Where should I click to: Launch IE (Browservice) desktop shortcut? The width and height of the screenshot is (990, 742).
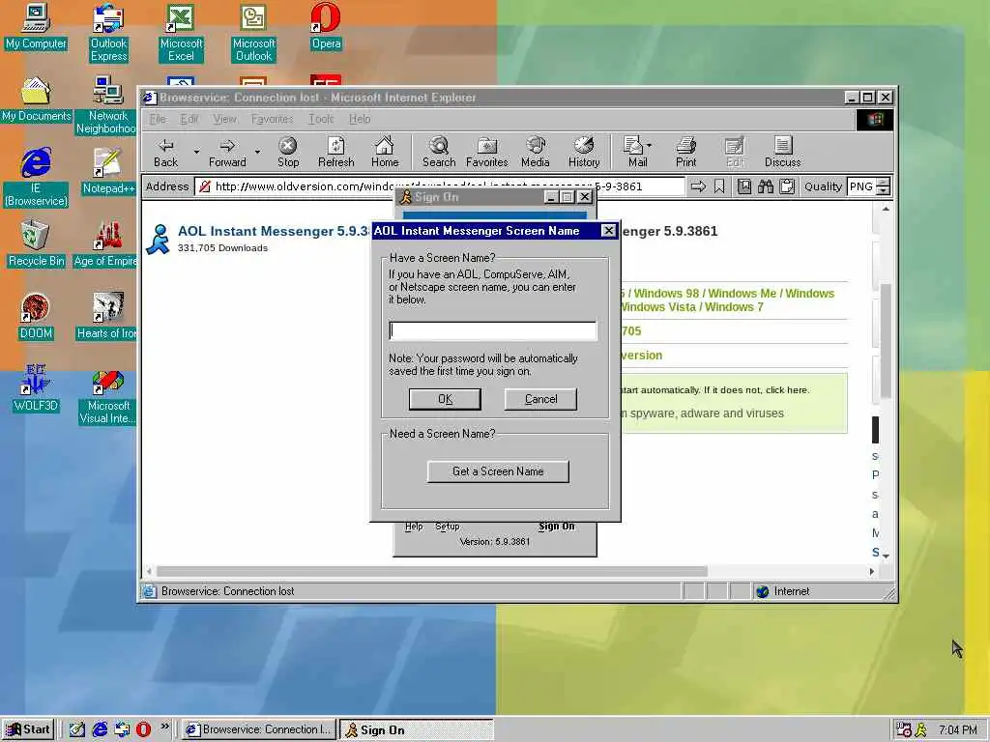[36, 178]
